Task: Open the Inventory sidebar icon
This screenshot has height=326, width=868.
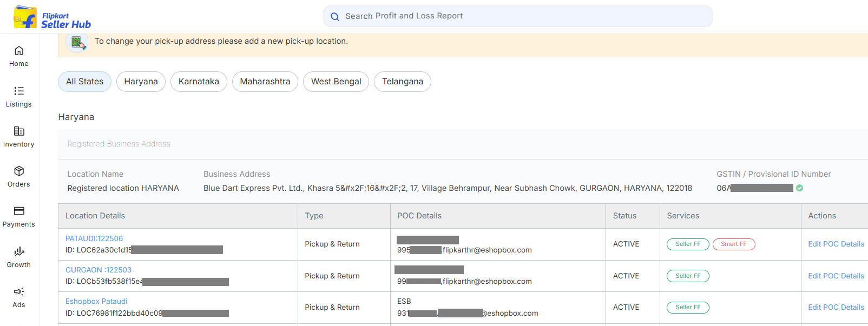Action: (x=19, y=131)
